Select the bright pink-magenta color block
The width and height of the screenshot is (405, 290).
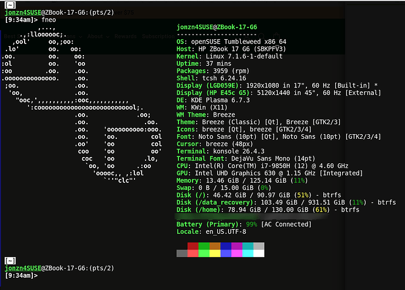pyautogui.click(x=237, y=254)
